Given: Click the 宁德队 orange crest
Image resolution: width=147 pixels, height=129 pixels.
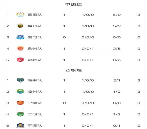Looking at the screenshot, I should (x=20, y=103).
